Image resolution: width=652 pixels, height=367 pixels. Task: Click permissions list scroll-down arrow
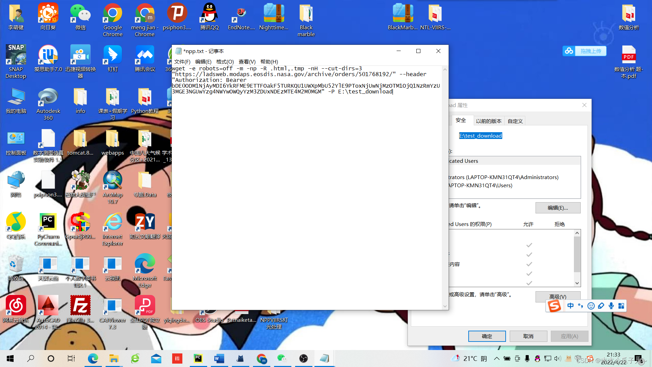pyautogui.click(x=577, y=283)
